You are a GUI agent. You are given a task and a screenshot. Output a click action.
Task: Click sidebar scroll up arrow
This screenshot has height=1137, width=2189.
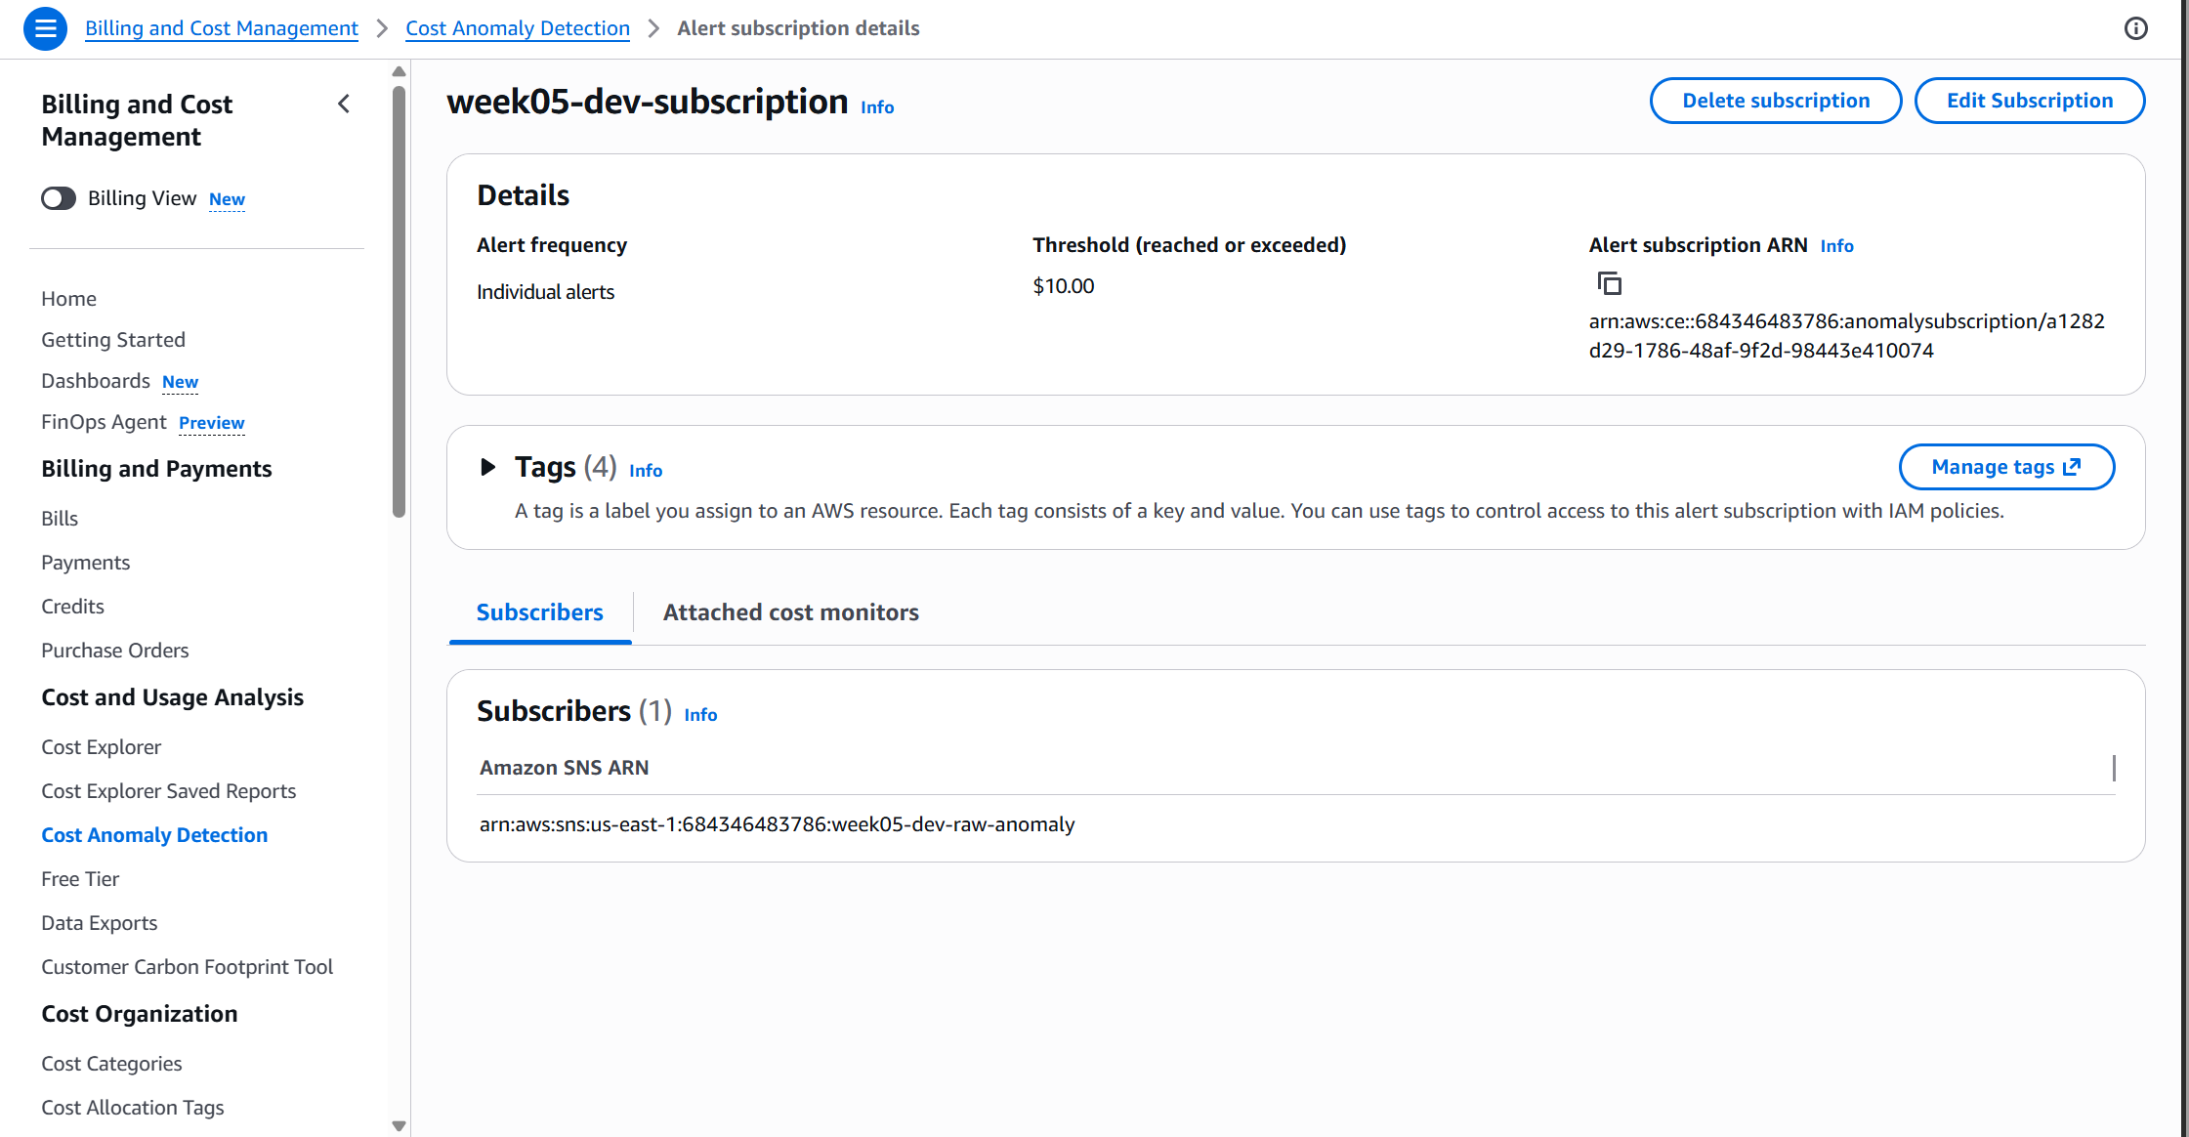399,71
